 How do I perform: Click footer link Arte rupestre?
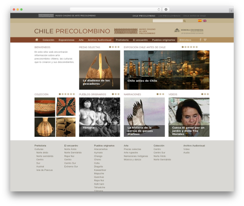pos(131,152)
